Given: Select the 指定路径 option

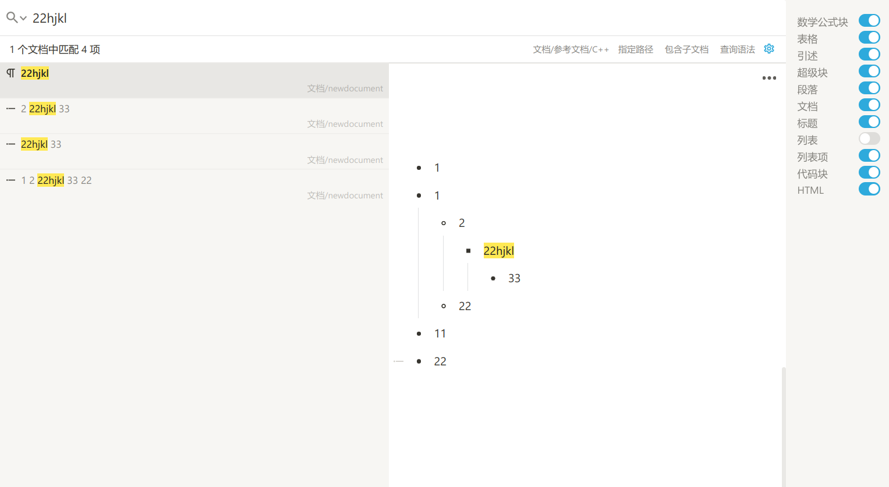Looking at the screenshot, I should [x=636, y=49].
